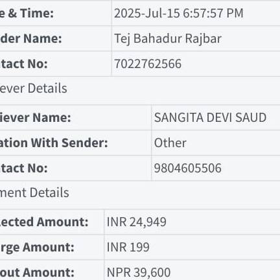The height and width of the screenshot is (280, 280).
Task: Select sender name Tej Bahadur Rajbar
Action: [168, 39]
